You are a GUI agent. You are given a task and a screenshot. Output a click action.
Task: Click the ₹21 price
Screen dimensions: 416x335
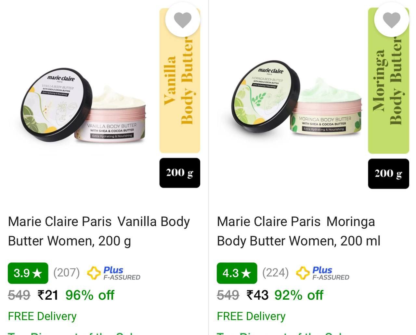48,295
